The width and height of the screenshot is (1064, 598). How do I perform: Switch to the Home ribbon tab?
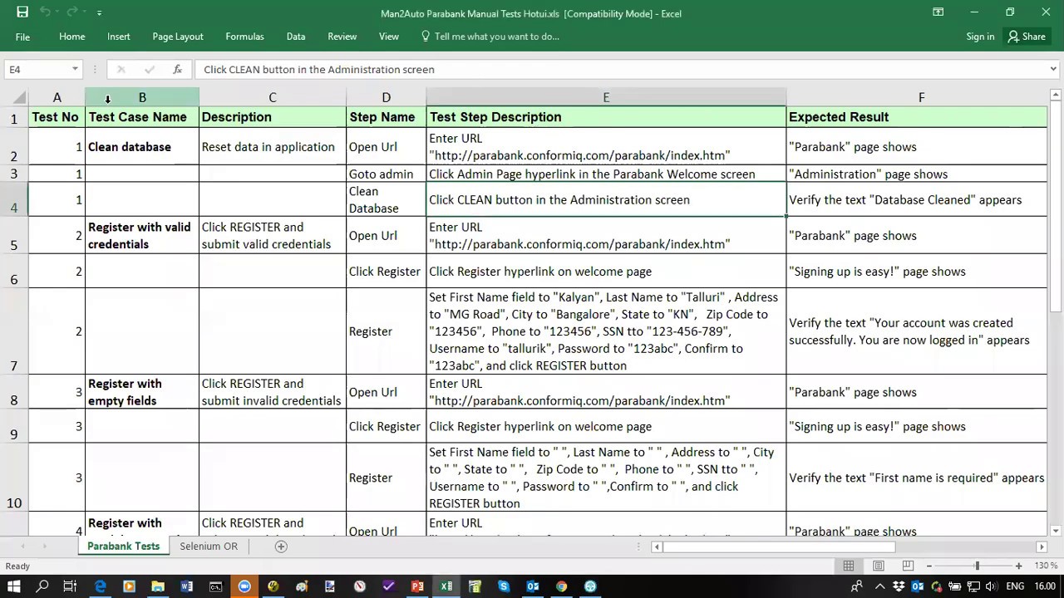pos(72,37)
